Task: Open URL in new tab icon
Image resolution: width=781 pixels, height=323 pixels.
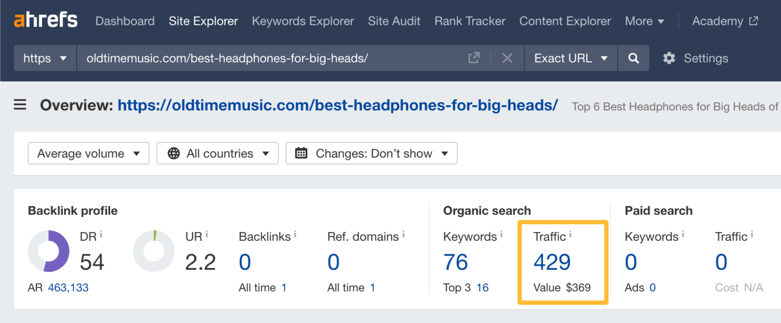Action: click(474, 58)
